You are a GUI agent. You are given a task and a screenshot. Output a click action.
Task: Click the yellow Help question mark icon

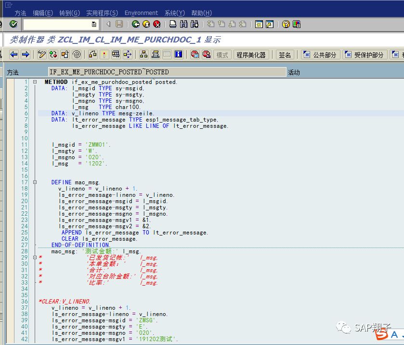click(x=286, y=24)
